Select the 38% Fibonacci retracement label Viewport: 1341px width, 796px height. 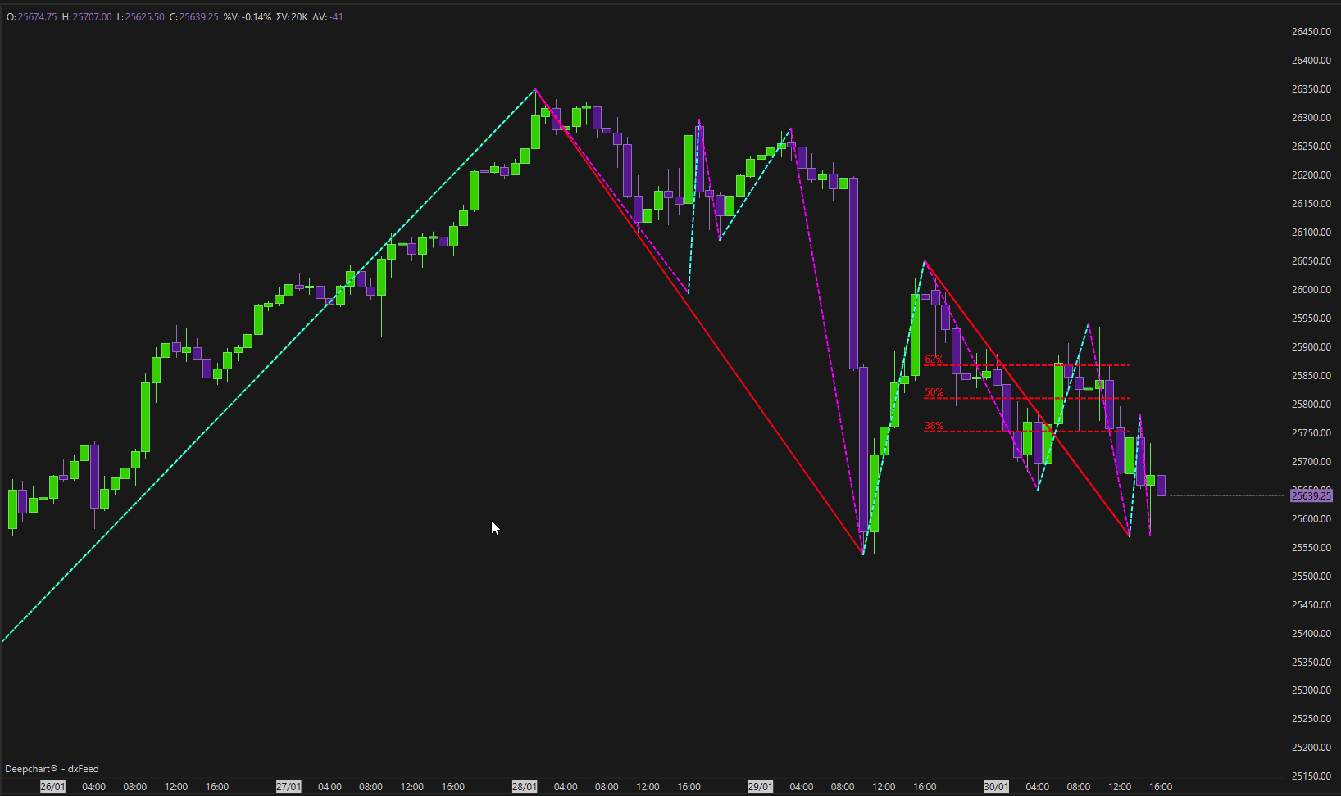[934, 426]
